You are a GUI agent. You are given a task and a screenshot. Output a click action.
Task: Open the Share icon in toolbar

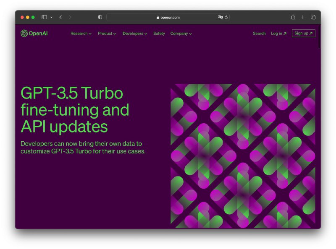tap(293, 17)
